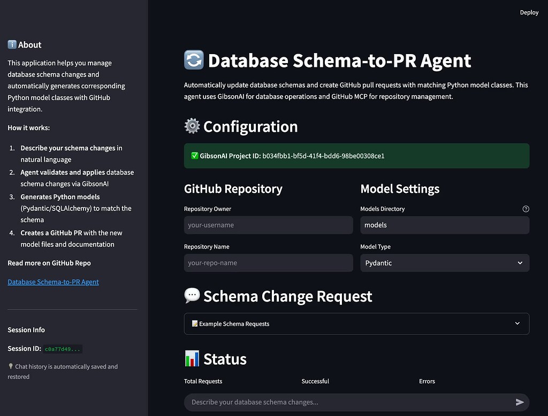The image size is (548, 416).
Task: Click the Models Directory field containing models
Action: 444,225
